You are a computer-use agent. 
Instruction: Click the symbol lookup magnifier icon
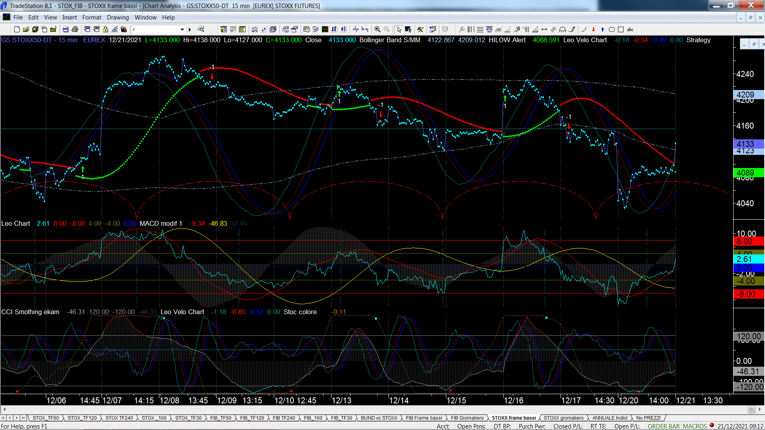pos(201,29)
